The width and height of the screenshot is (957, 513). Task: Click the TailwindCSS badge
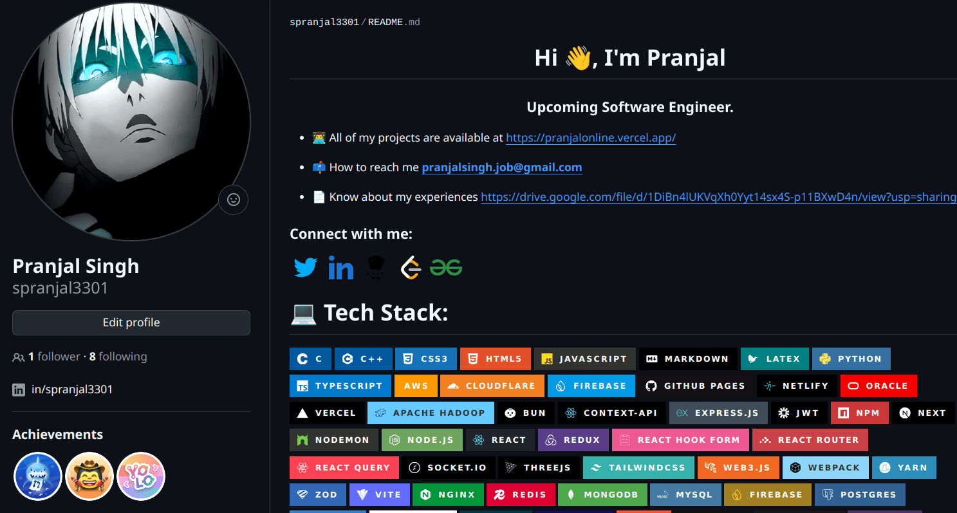[638, 467]
